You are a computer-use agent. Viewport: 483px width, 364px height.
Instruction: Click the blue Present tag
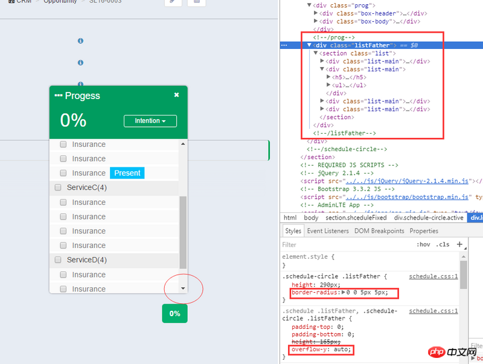[127, 173]
